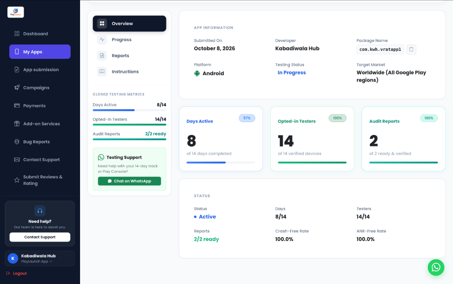
Task: Click the Crash-Free Rate 100.0% value
Action: 284,239
